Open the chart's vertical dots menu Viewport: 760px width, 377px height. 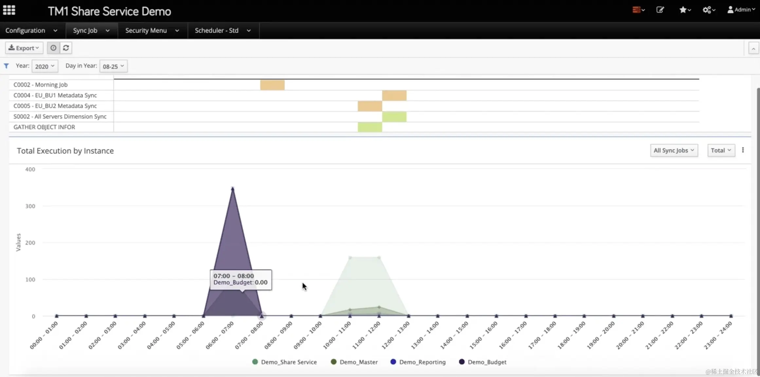tap(743, 150)
